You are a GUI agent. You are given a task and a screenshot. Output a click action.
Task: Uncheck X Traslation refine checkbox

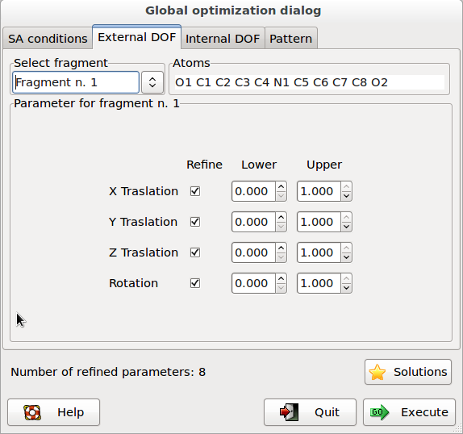pyautogui.click(x=195, y=191)
